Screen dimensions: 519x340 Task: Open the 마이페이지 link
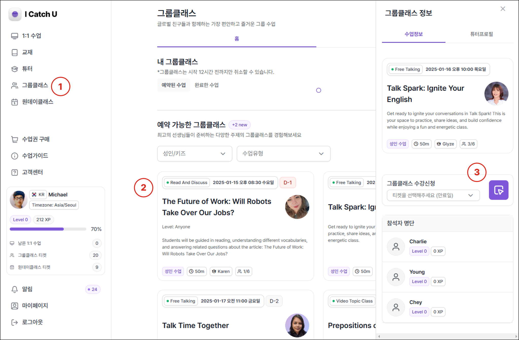click(35, 306)
